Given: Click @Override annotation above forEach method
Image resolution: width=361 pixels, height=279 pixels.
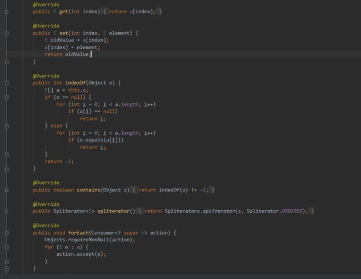Looking at the screenshot, I should pyautogui.click(x=46, y=225).
